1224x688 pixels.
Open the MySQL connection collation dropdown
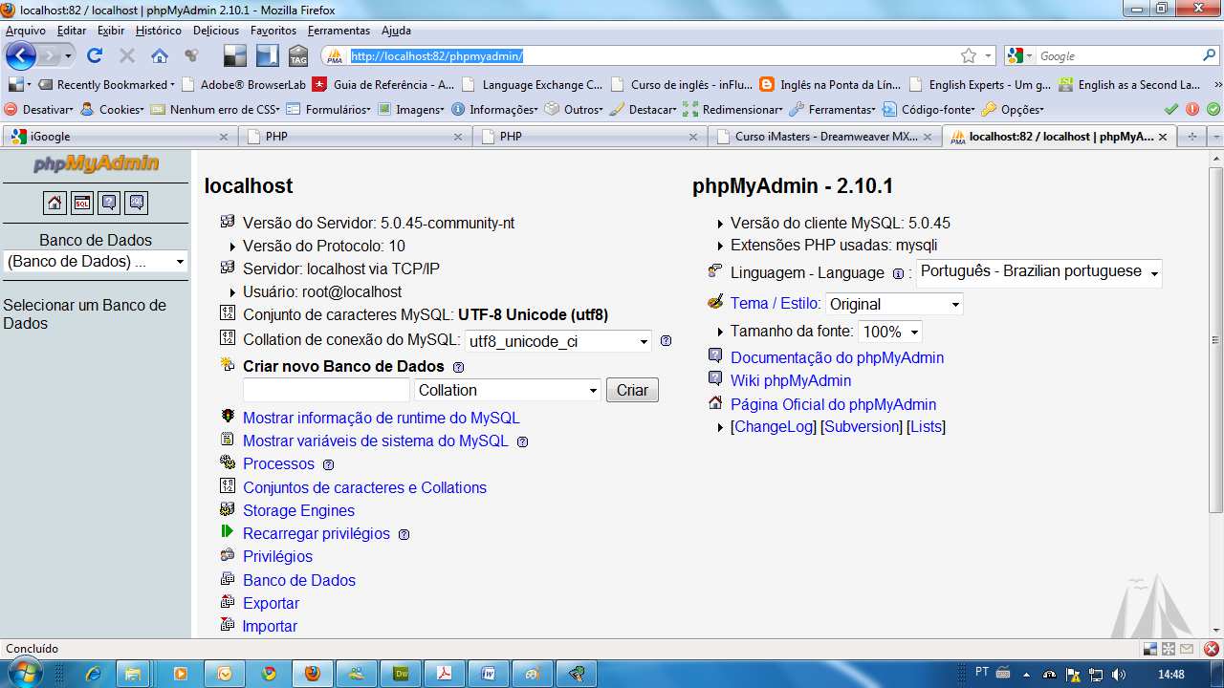(558, 341)
